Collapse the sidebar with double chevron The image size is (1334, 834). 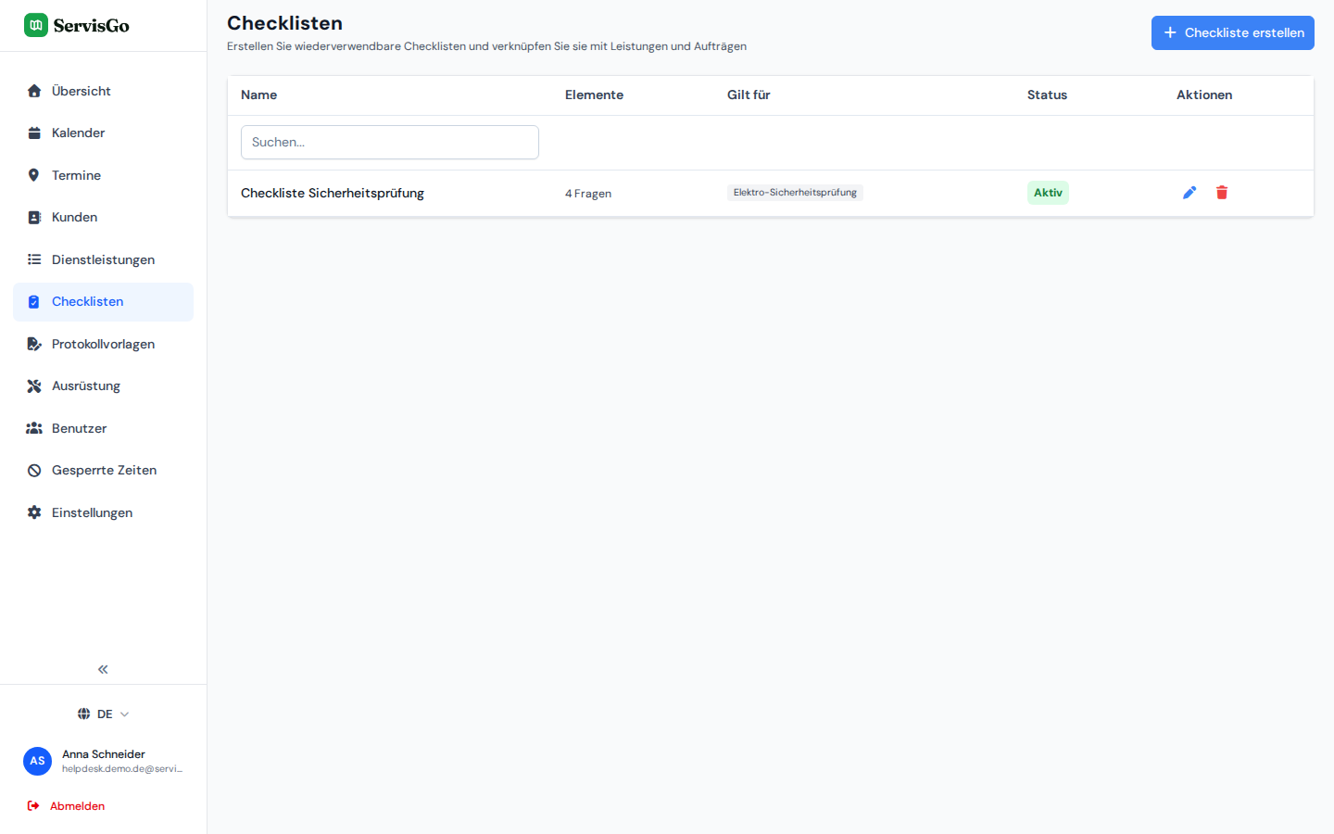103,669
